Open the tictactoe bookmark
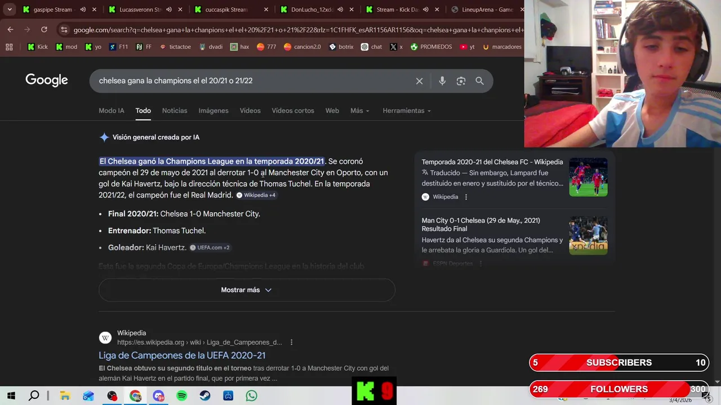721x405 pixels. pos(175,47)
